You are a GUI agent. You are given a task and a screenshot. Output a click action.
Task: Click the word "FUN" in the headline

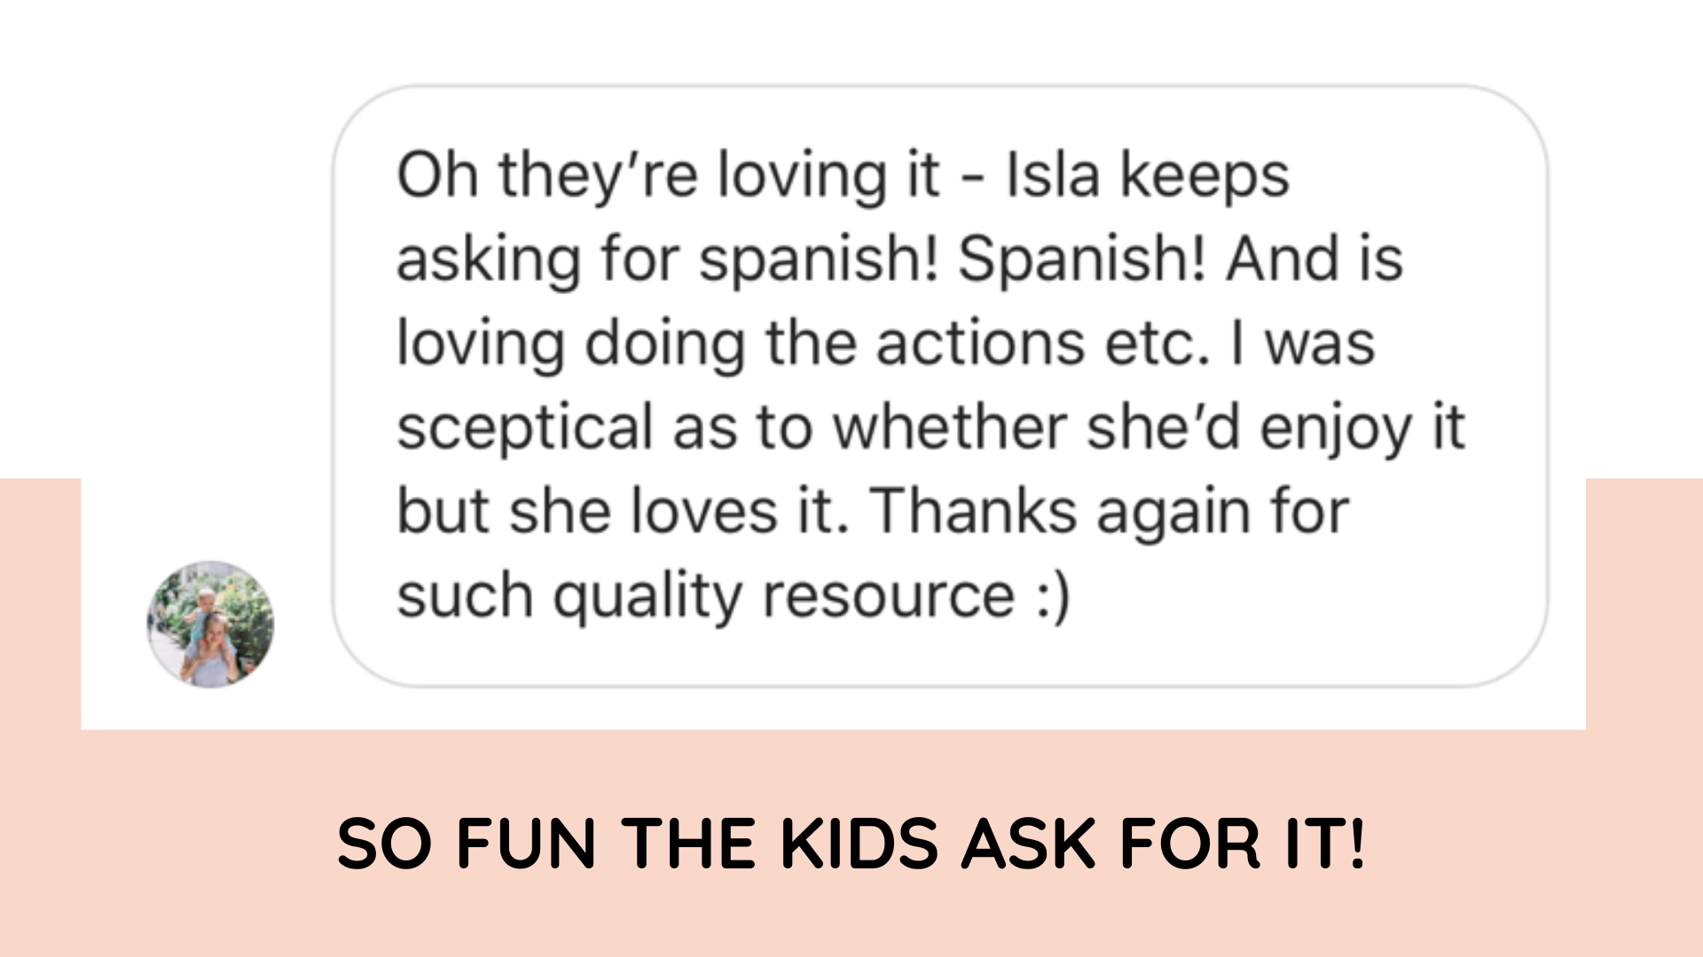click(527, 843)
